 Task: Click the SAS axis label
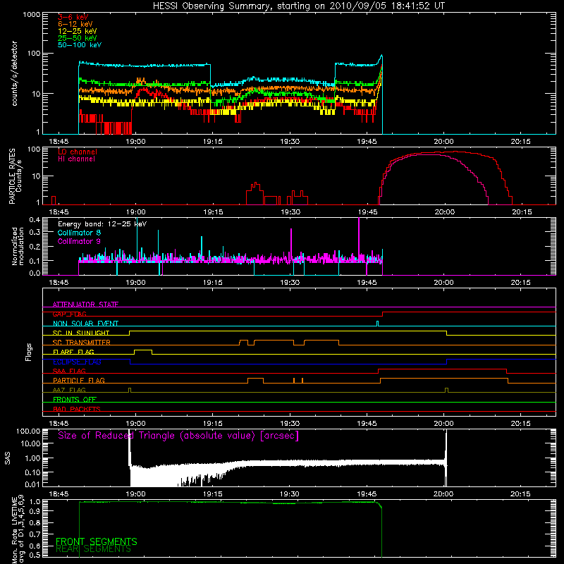[x=8, y=458]
